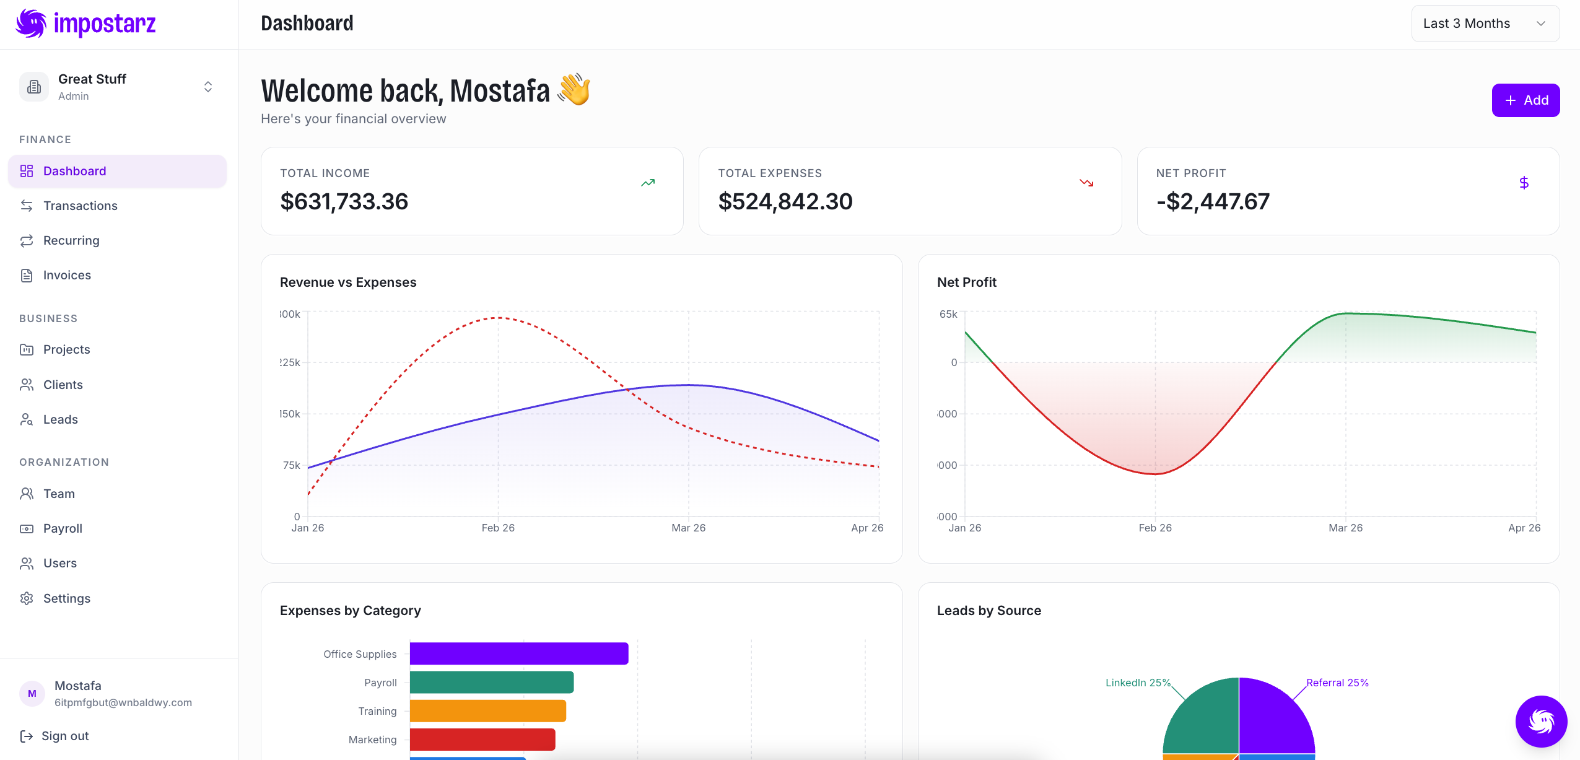Click the purple Office Supplies bar
The width and height of the screenshot is (1580, 760).
pos(518,653)
